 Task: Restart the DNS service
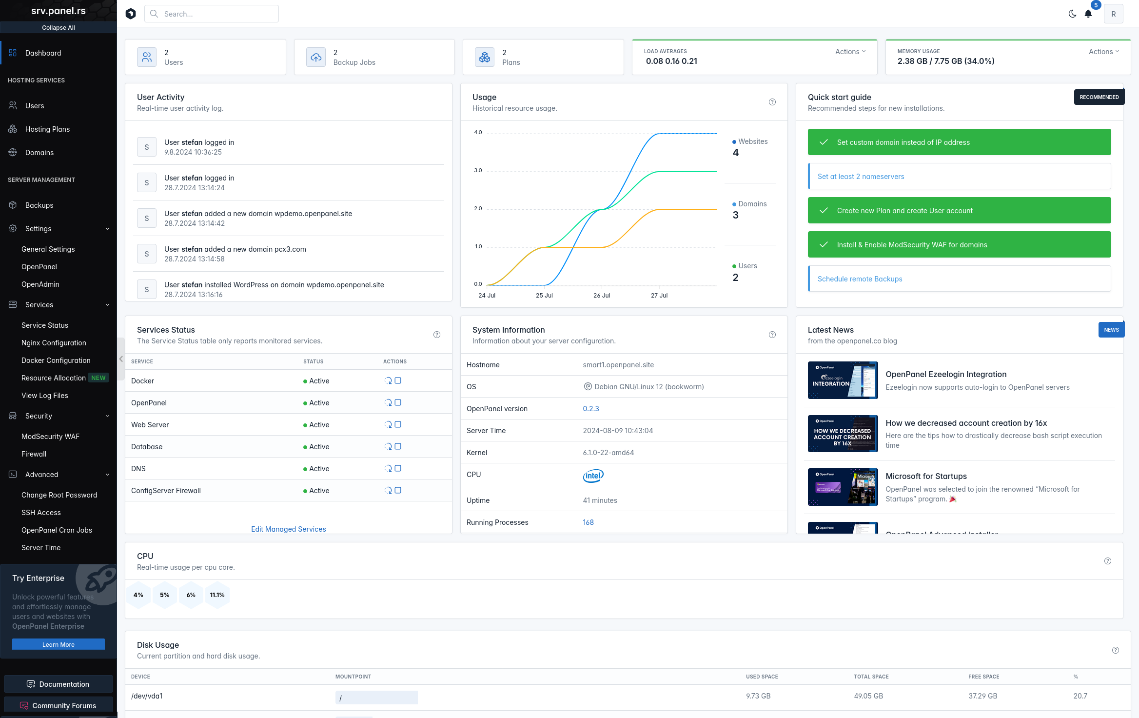click(x=388, y=468)
